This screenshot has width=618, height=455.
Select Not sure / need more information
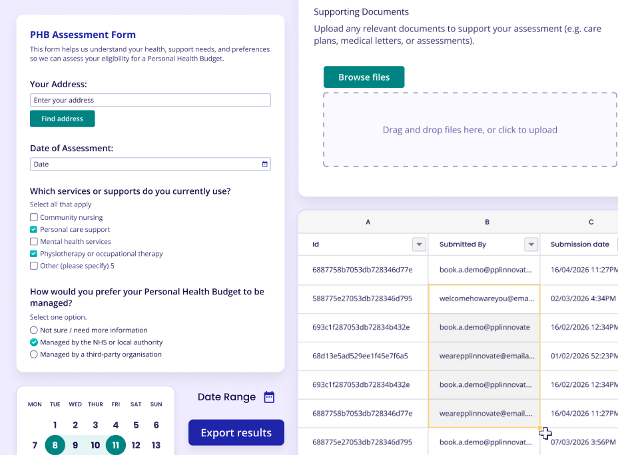(34, 330)
